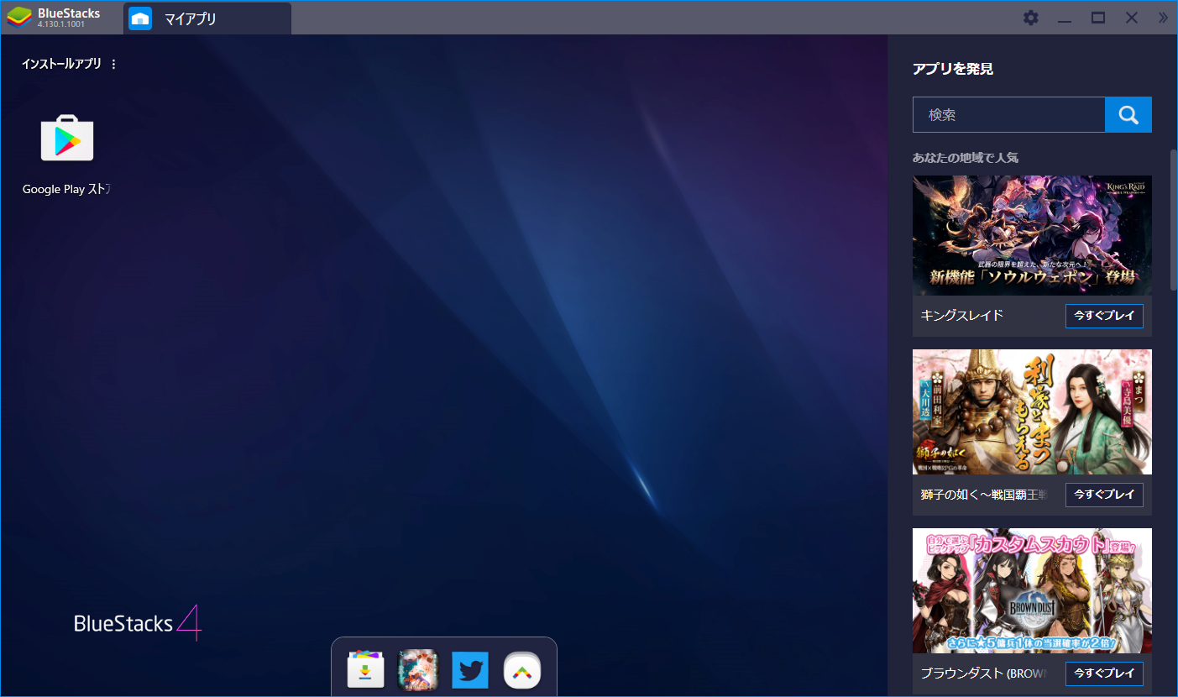Click the sidebar vertical scrollbar

1174,220
